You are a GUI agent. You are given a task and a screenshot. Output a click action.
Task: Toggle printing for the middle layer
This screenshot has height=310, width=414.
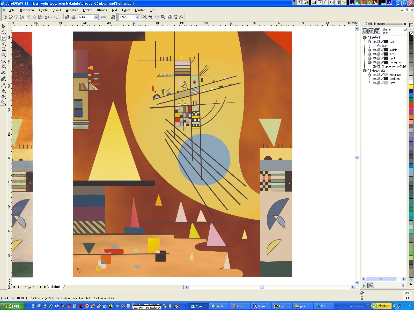(378, 50)
